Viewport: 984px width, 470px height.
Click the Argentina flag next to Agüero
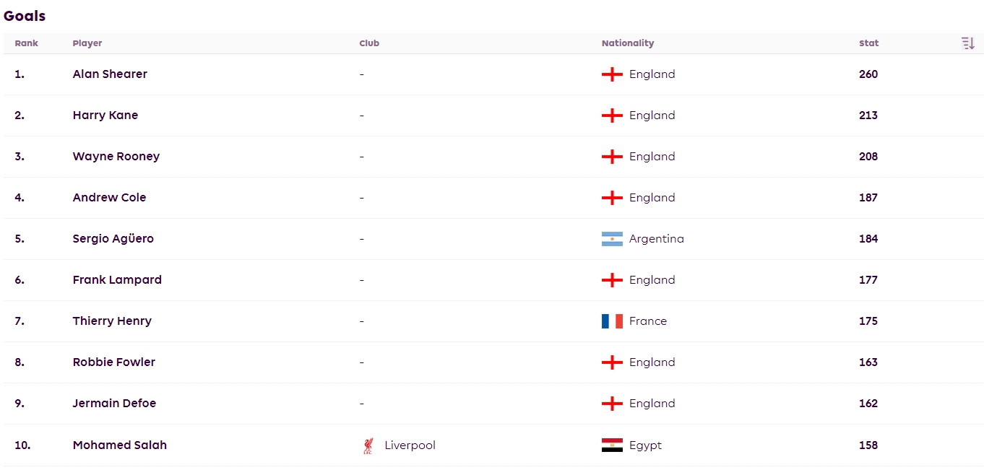tap(612, 239)
